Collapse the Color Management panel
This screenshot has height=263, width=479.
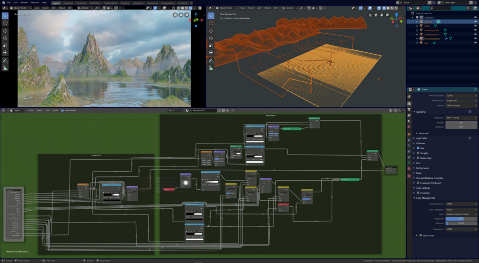(425, 198)
